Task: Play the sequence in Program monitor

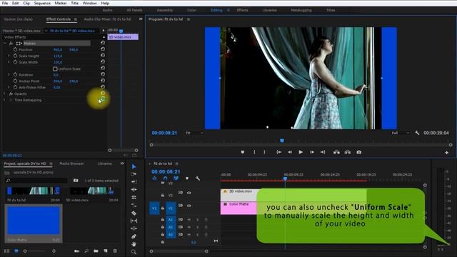Action: point(301,152)
